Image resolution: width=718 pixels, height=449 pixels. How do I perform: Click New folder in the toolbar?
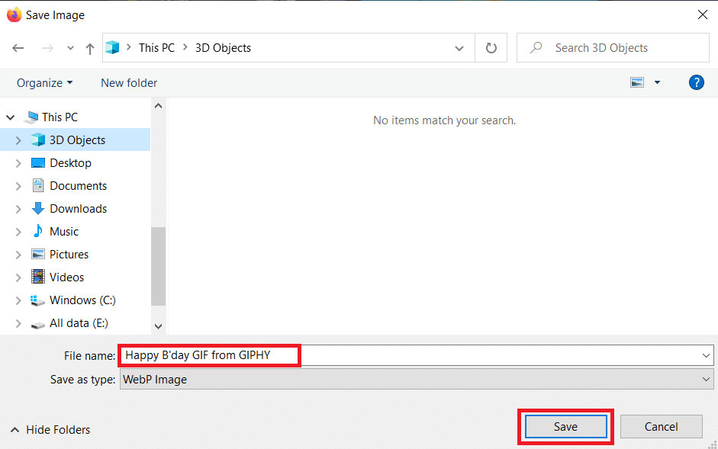(x=129, y=82)
